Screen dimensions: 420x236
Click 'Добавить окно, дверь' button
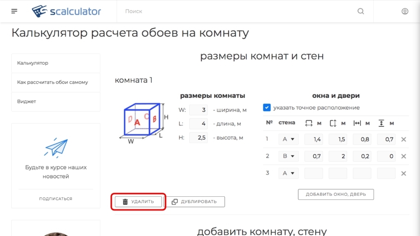(x=336, y=194)
